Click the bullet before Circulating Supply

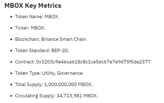[x=11, y=96]
